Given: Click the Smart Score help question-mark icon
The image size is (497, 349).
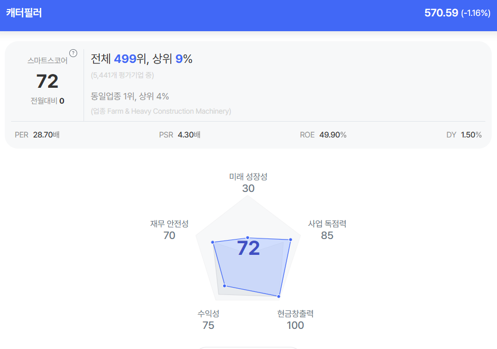Looking at the screenshot, I should 73,53.
